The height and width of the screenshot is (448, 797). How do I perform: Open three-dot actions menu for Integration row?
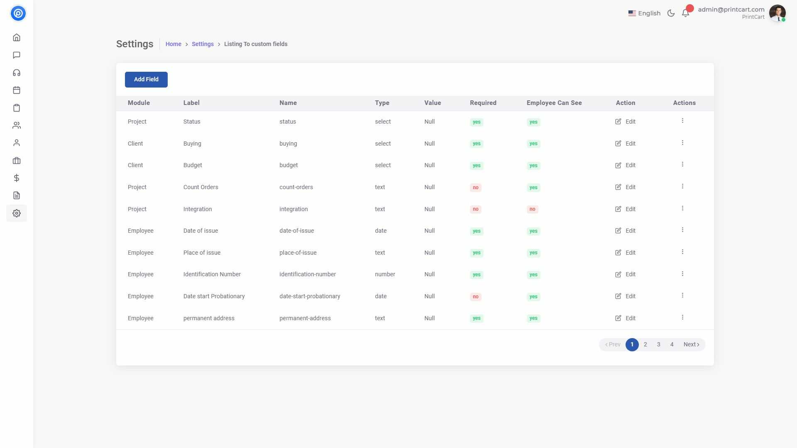click(682, 208)
